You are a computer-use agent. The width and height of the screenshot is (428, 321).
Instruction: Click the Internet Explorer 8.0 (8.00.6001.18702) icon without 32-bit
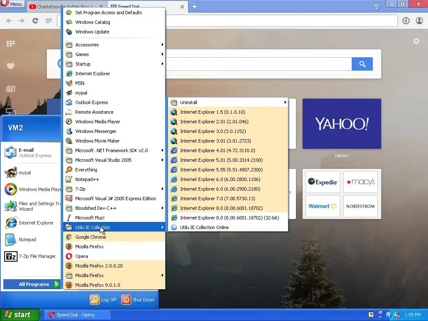(x=174, y=208)
